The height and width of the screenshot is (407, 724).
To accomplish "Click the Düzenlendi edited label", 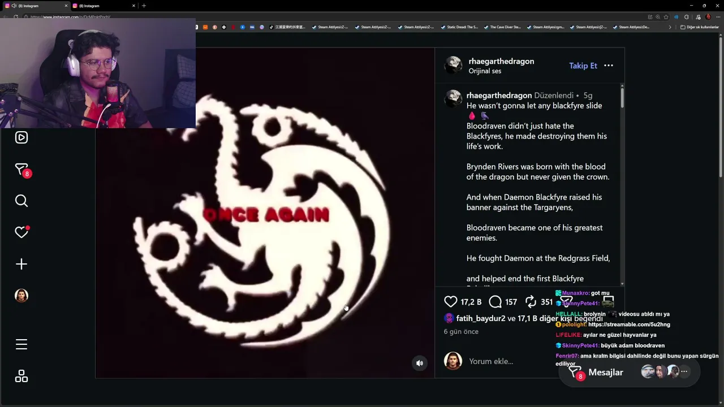I will 554,96.
